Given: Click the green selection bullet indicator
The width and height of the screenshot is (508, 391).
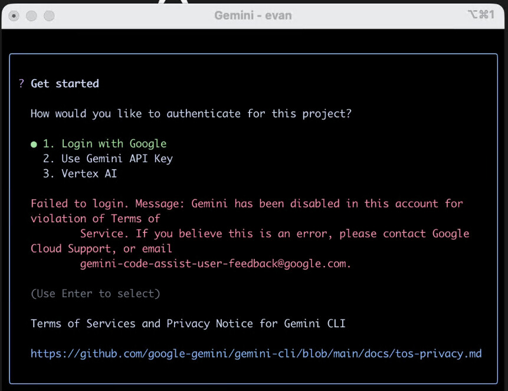Looking at the screenshot, I should tap(34, 144).
